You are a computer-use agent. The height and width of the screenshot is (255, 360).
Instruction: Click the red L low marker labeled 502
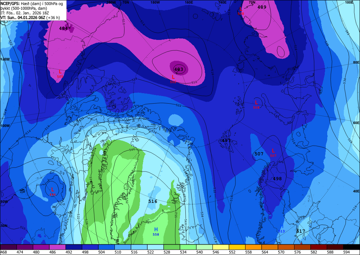pyautogui.click(x=174, y=77)
